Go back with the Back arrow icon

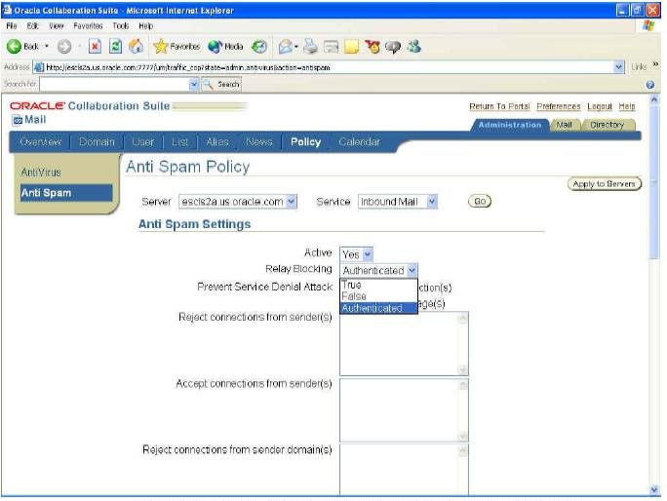(14, 47)
